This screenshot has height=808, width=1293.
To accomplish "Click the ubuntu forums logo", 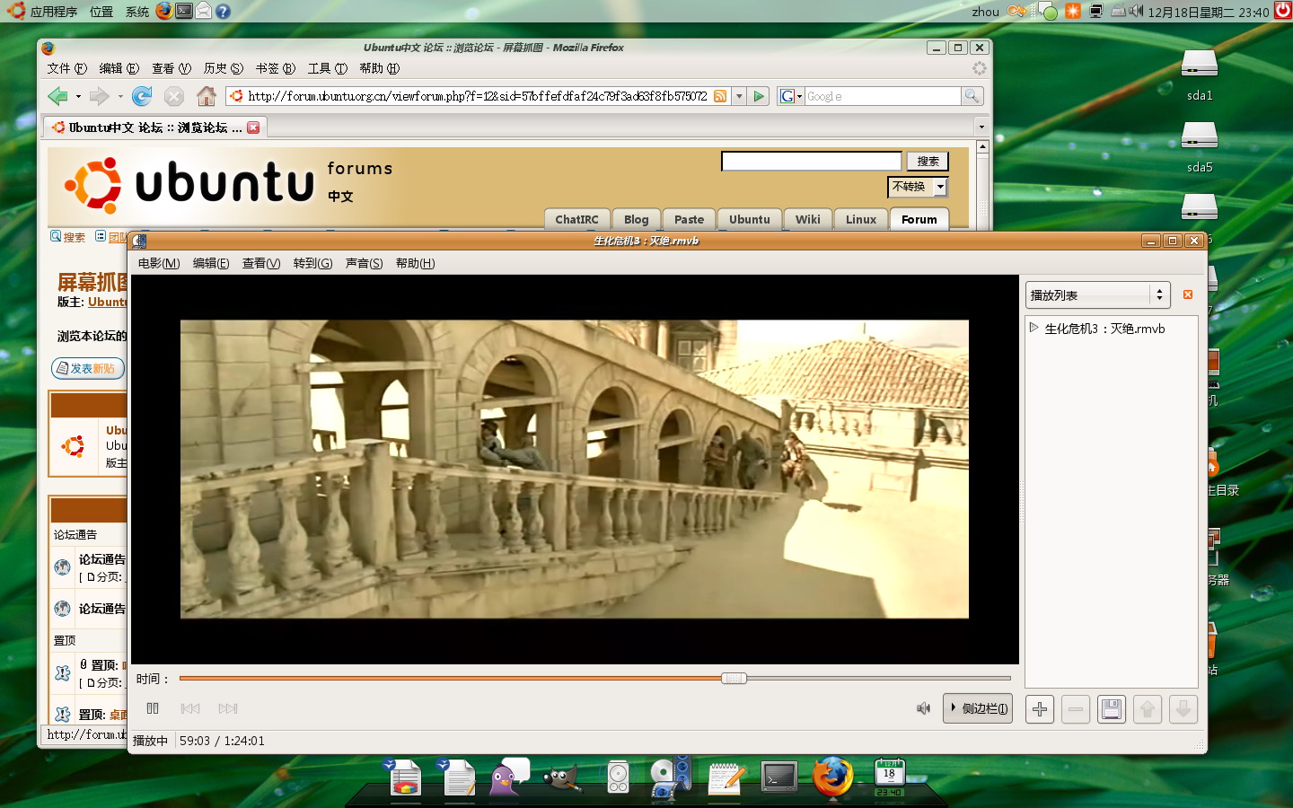I will coord(228,184).
